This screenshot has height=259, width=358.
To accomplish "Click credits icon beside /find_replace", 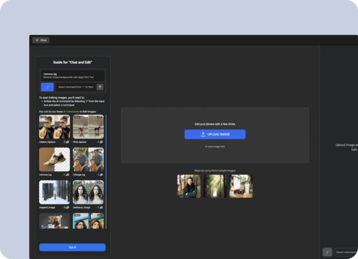I will (101, 142).
